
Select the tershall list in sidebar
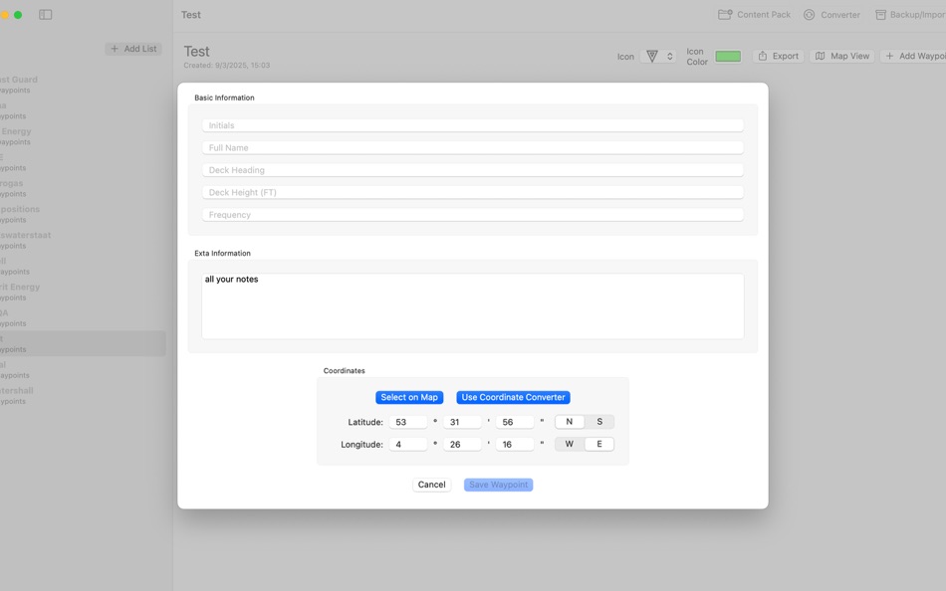83,396
